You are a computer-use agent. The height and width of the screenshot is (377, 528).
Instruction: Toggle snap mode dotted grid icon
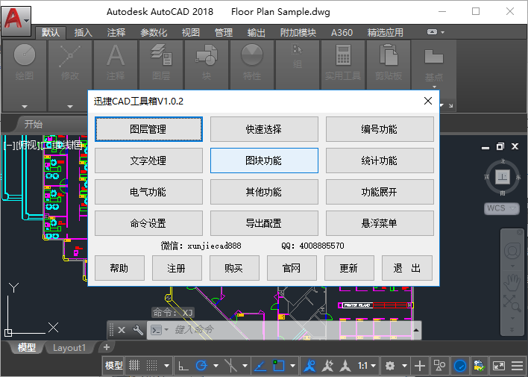152,365
